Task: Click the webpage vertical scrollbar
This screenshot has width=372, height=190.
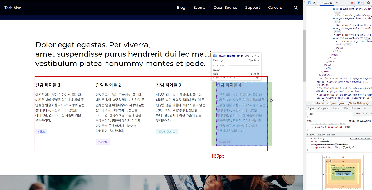Action: [x=304, y=55]
